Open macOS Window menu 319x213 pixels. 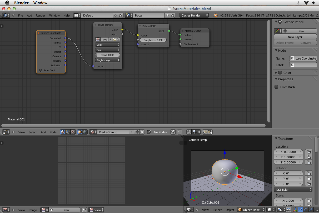tap(40, 3)
